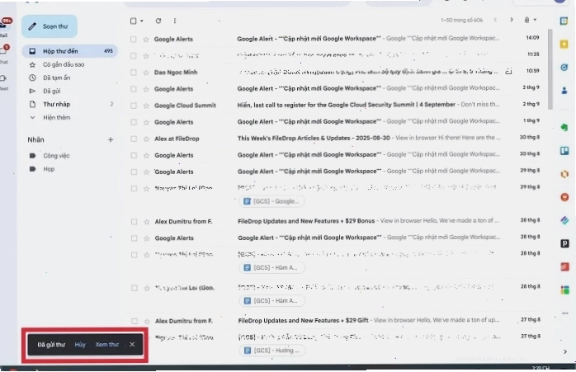Screen dimensions: 576x372
Task: Click Xem thư to view message
Action: click(x=107, y=345)
